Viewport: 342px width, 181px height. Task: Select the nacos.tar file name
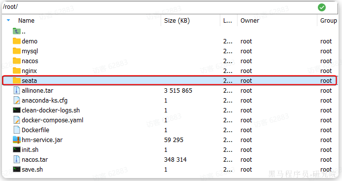[x=34, y=160]
